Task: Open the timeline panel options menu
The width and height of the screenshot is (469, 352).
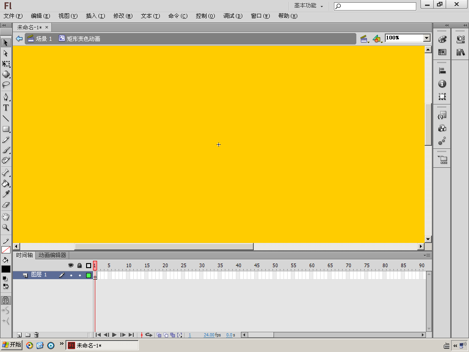Action: pyautogui.click(x=427, y=255)
